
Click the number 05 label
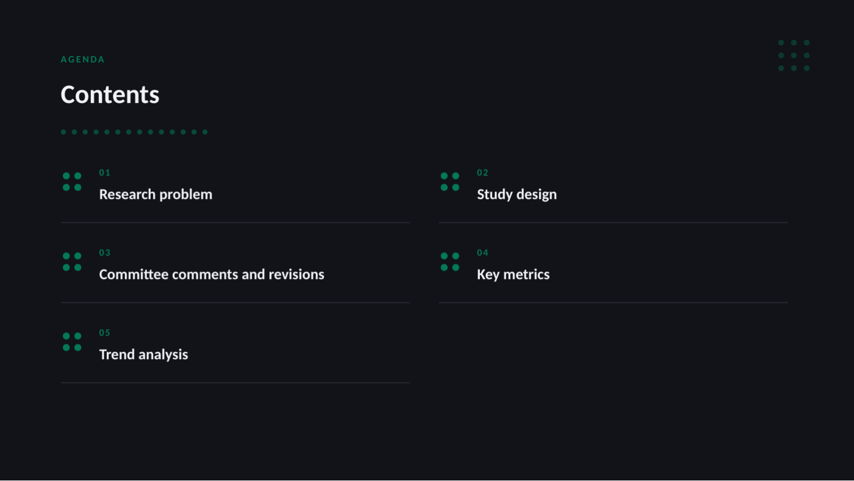point(105,333)
